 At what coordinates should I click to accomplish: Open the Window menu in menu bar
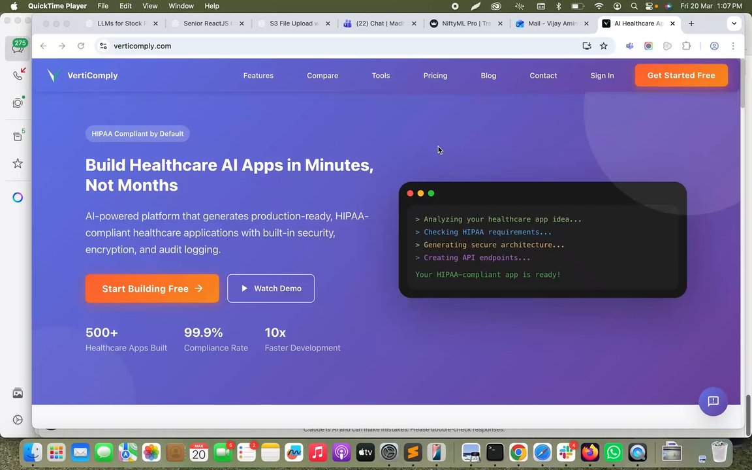coord(181,7)
